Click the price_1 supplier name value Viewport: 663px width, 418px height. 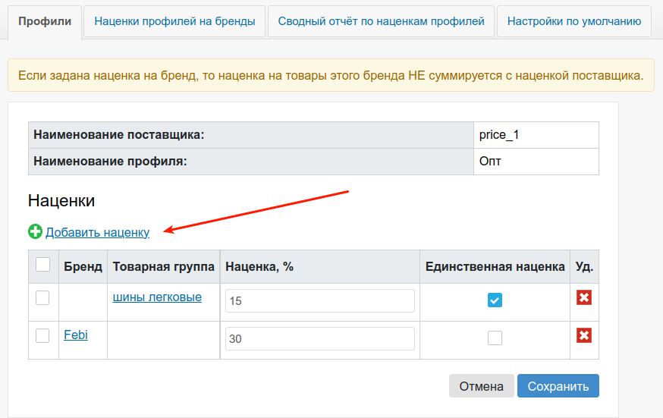pyautogui.click(x=499, y=135)
